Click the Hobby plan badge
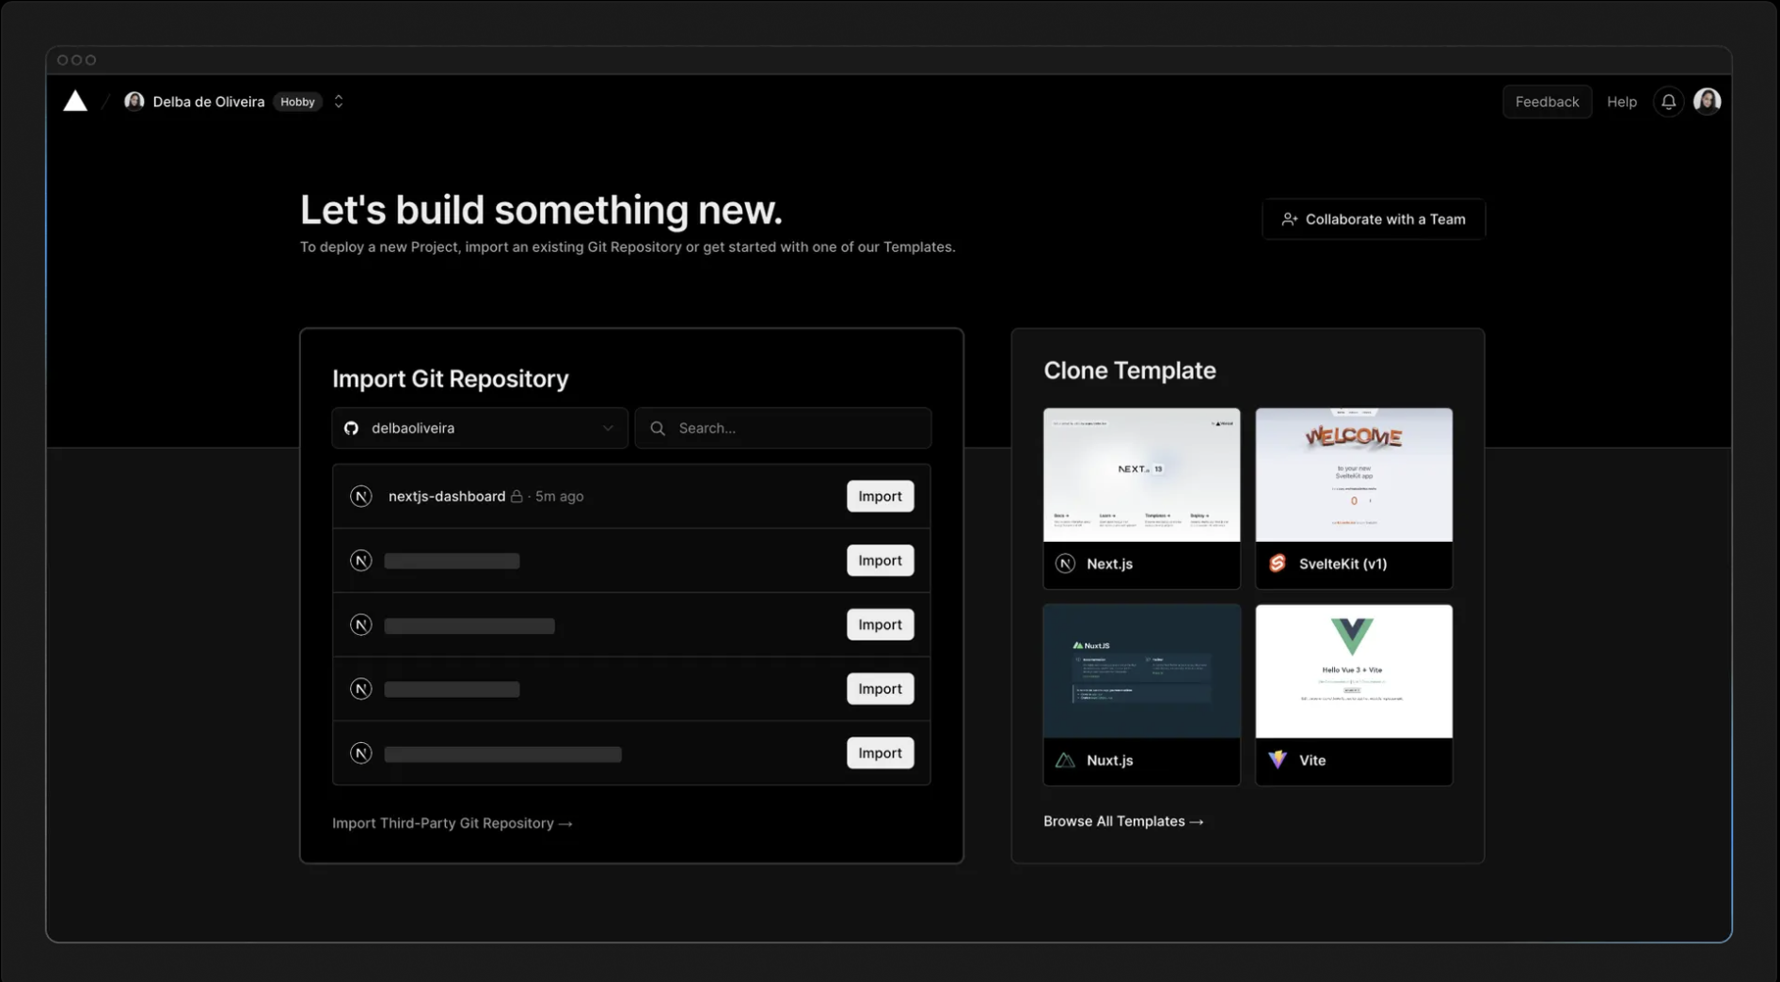 297,102
